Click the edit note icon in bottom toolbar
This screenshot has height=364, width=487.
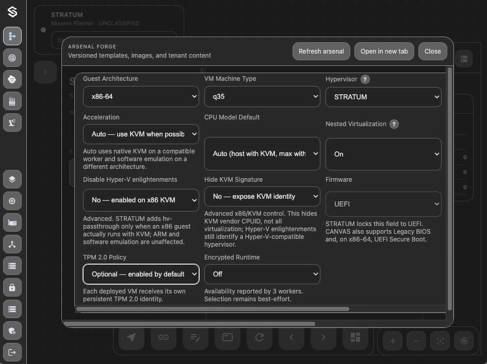(x=196, y=337)
